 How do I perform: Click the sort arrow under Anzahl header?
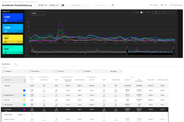pyautogui.click(x=32, y=82)
